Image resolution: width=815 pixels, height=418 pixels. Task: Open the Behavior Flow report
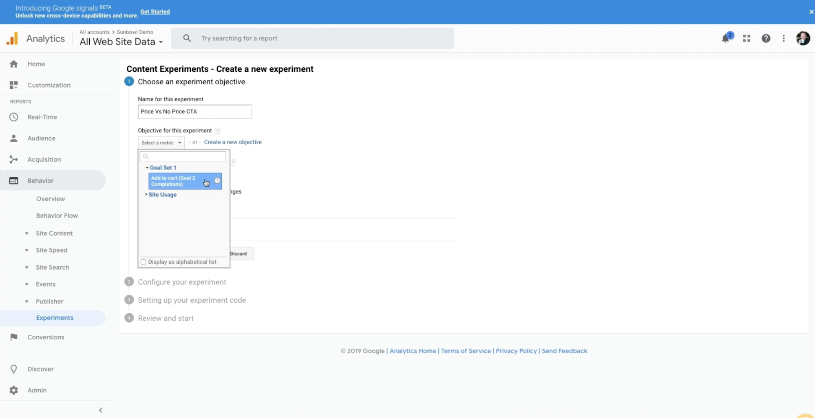[57, 216]
